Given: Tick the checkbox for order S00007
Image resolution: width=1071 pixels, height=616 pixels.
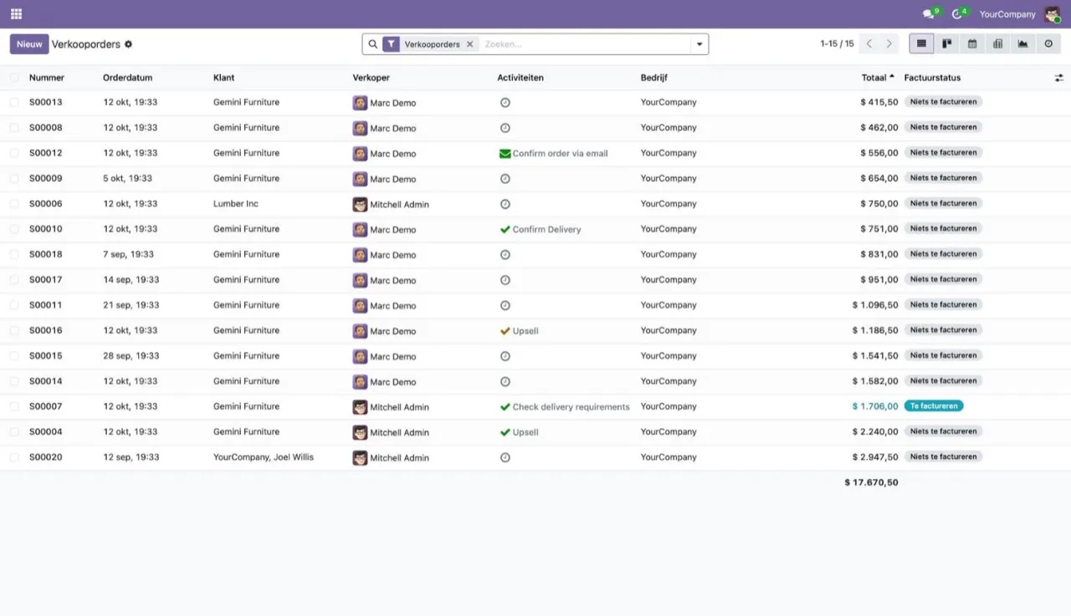Looking at the screenshot, I should coord(14,406).
